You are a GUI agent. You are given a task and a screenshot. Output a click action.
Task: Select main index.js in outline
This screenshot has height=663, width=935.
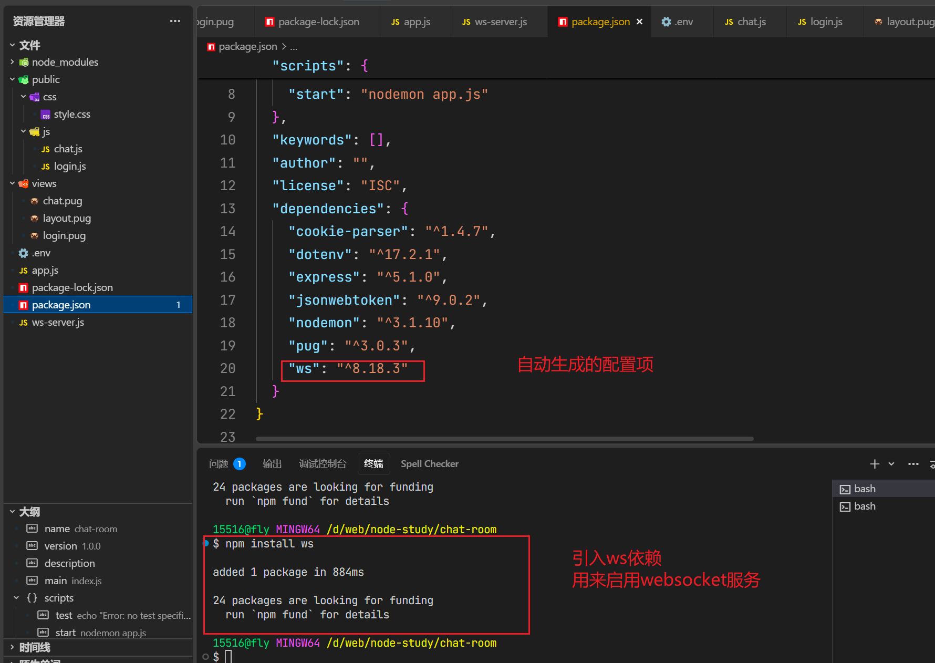pos(72,581)
